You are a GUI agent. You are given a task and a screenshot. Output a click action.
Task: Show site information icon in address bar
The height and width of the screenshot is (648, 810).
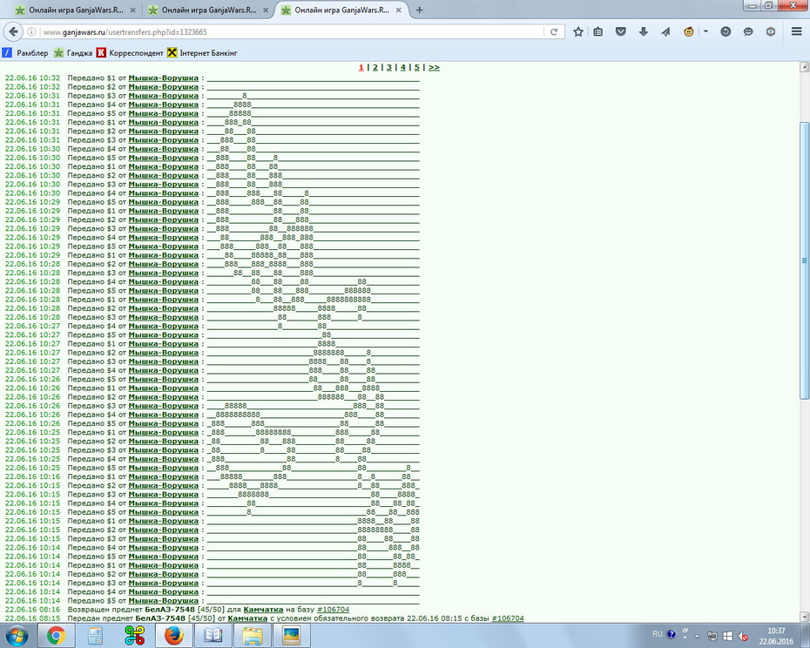point(31,32)
